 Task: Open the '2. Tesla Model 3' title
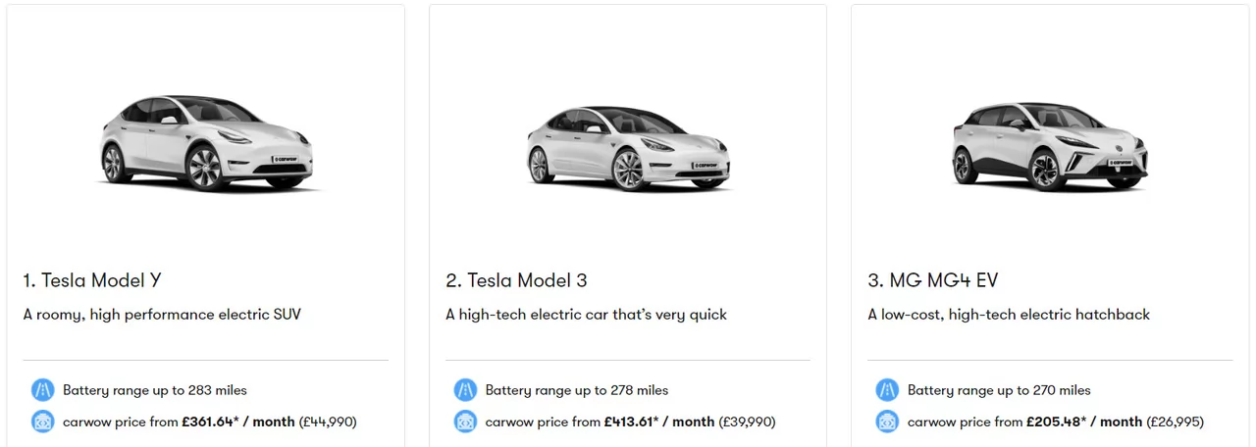(516, 280)
